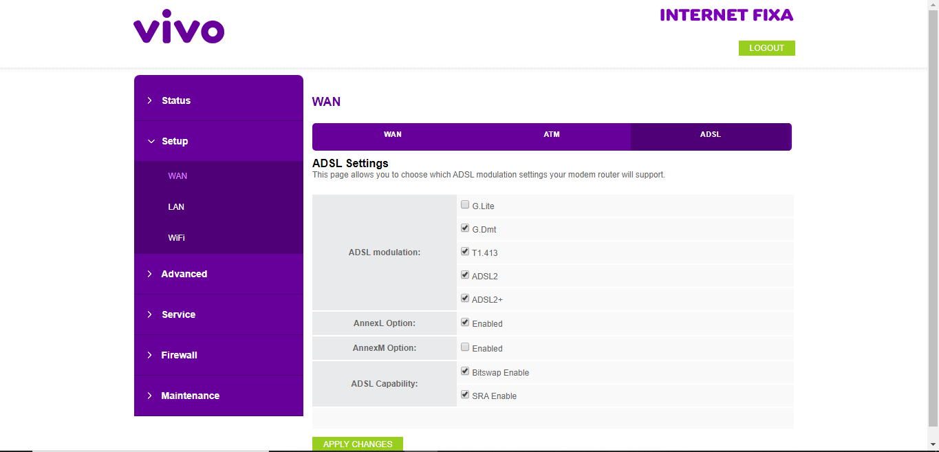Open the Status section label

pyautogui.click(x=176, y=100)
